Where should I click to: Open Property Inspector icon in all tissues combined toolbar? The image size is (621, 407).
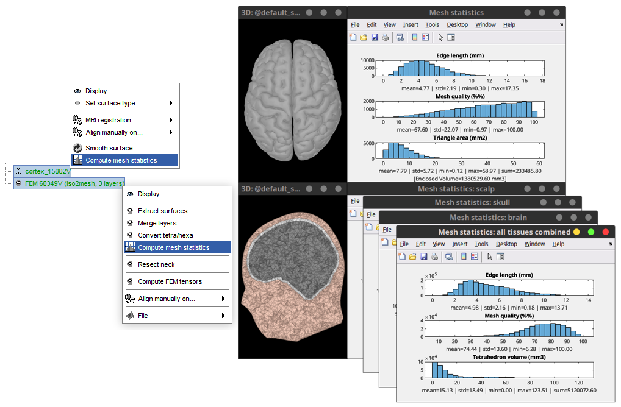click(500, 257)
